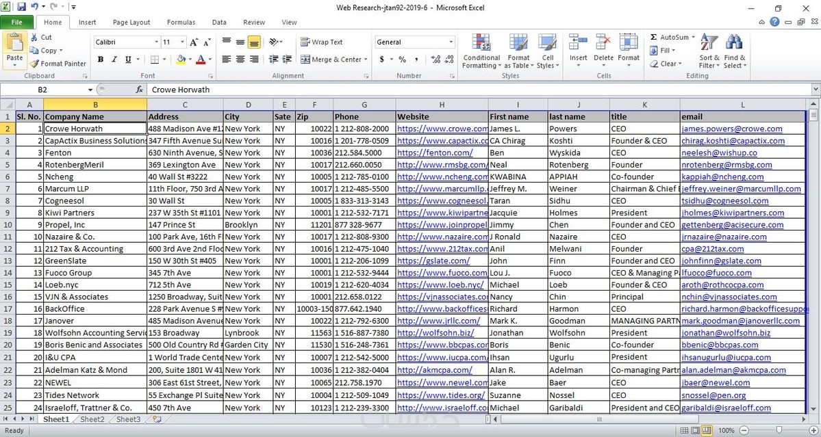Open link https://gslate.com/
This screenshot has height=437, width=821.
pyautogui.click(x=433, y=261)
